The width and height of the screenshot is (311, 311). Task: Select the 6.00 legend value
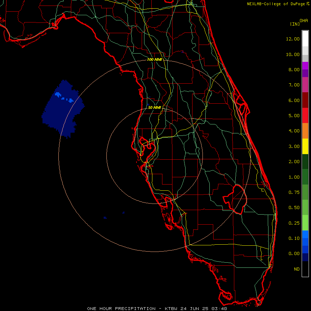(294, 100)
